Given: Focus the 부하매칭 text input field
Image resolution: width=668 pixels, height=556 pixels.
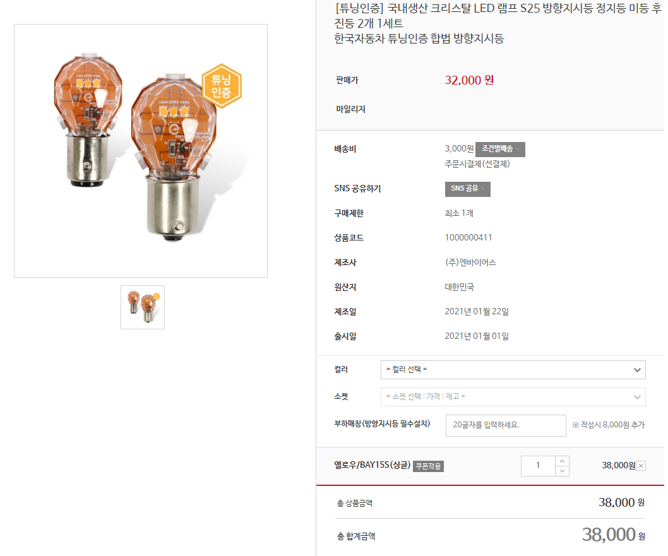Looking at the screenshot, I should tap(506, 425).
